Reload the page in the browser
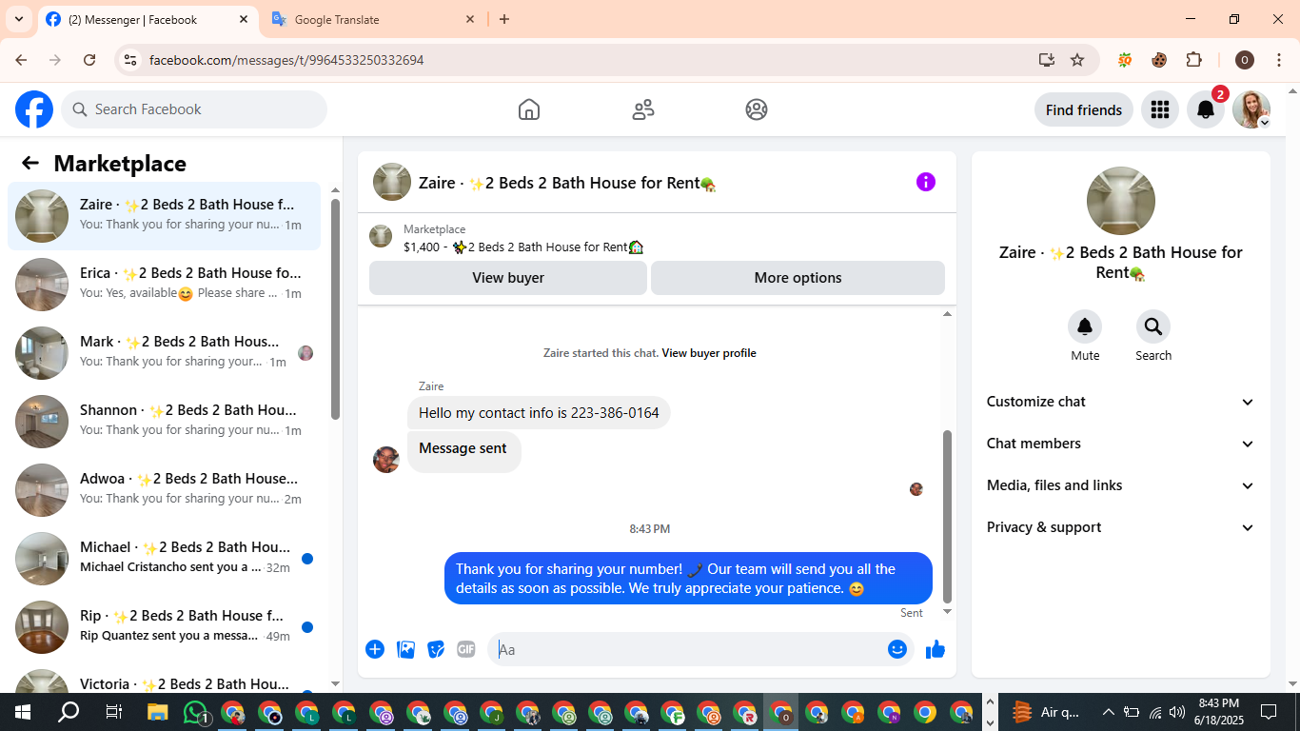Screen dimensions: 1300x731 89,60
